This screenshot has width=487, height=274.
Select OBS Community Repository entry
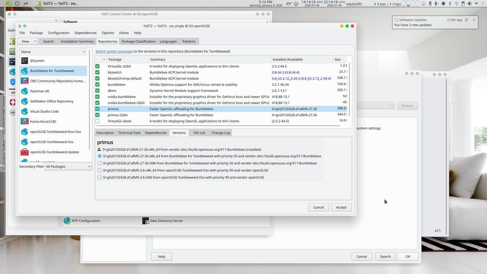coord(53,81)
